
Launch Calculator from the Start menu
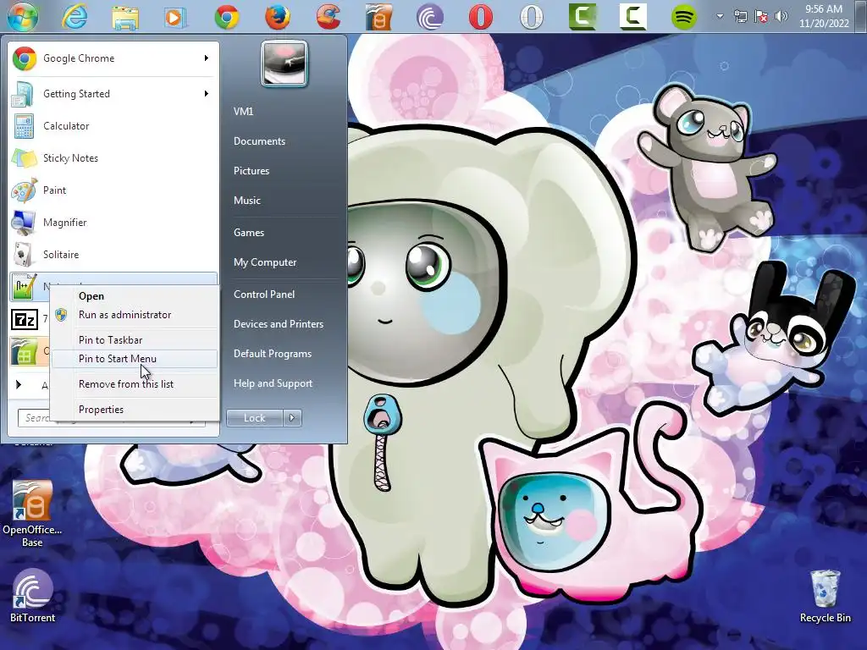click(x=113, y=126)
